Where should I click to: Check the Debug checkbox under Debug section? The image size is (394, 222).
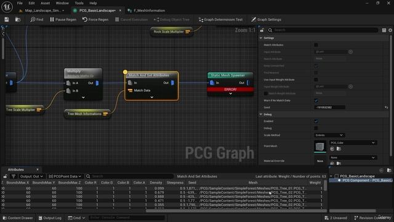pyautogui.click(x=316, y=128)
